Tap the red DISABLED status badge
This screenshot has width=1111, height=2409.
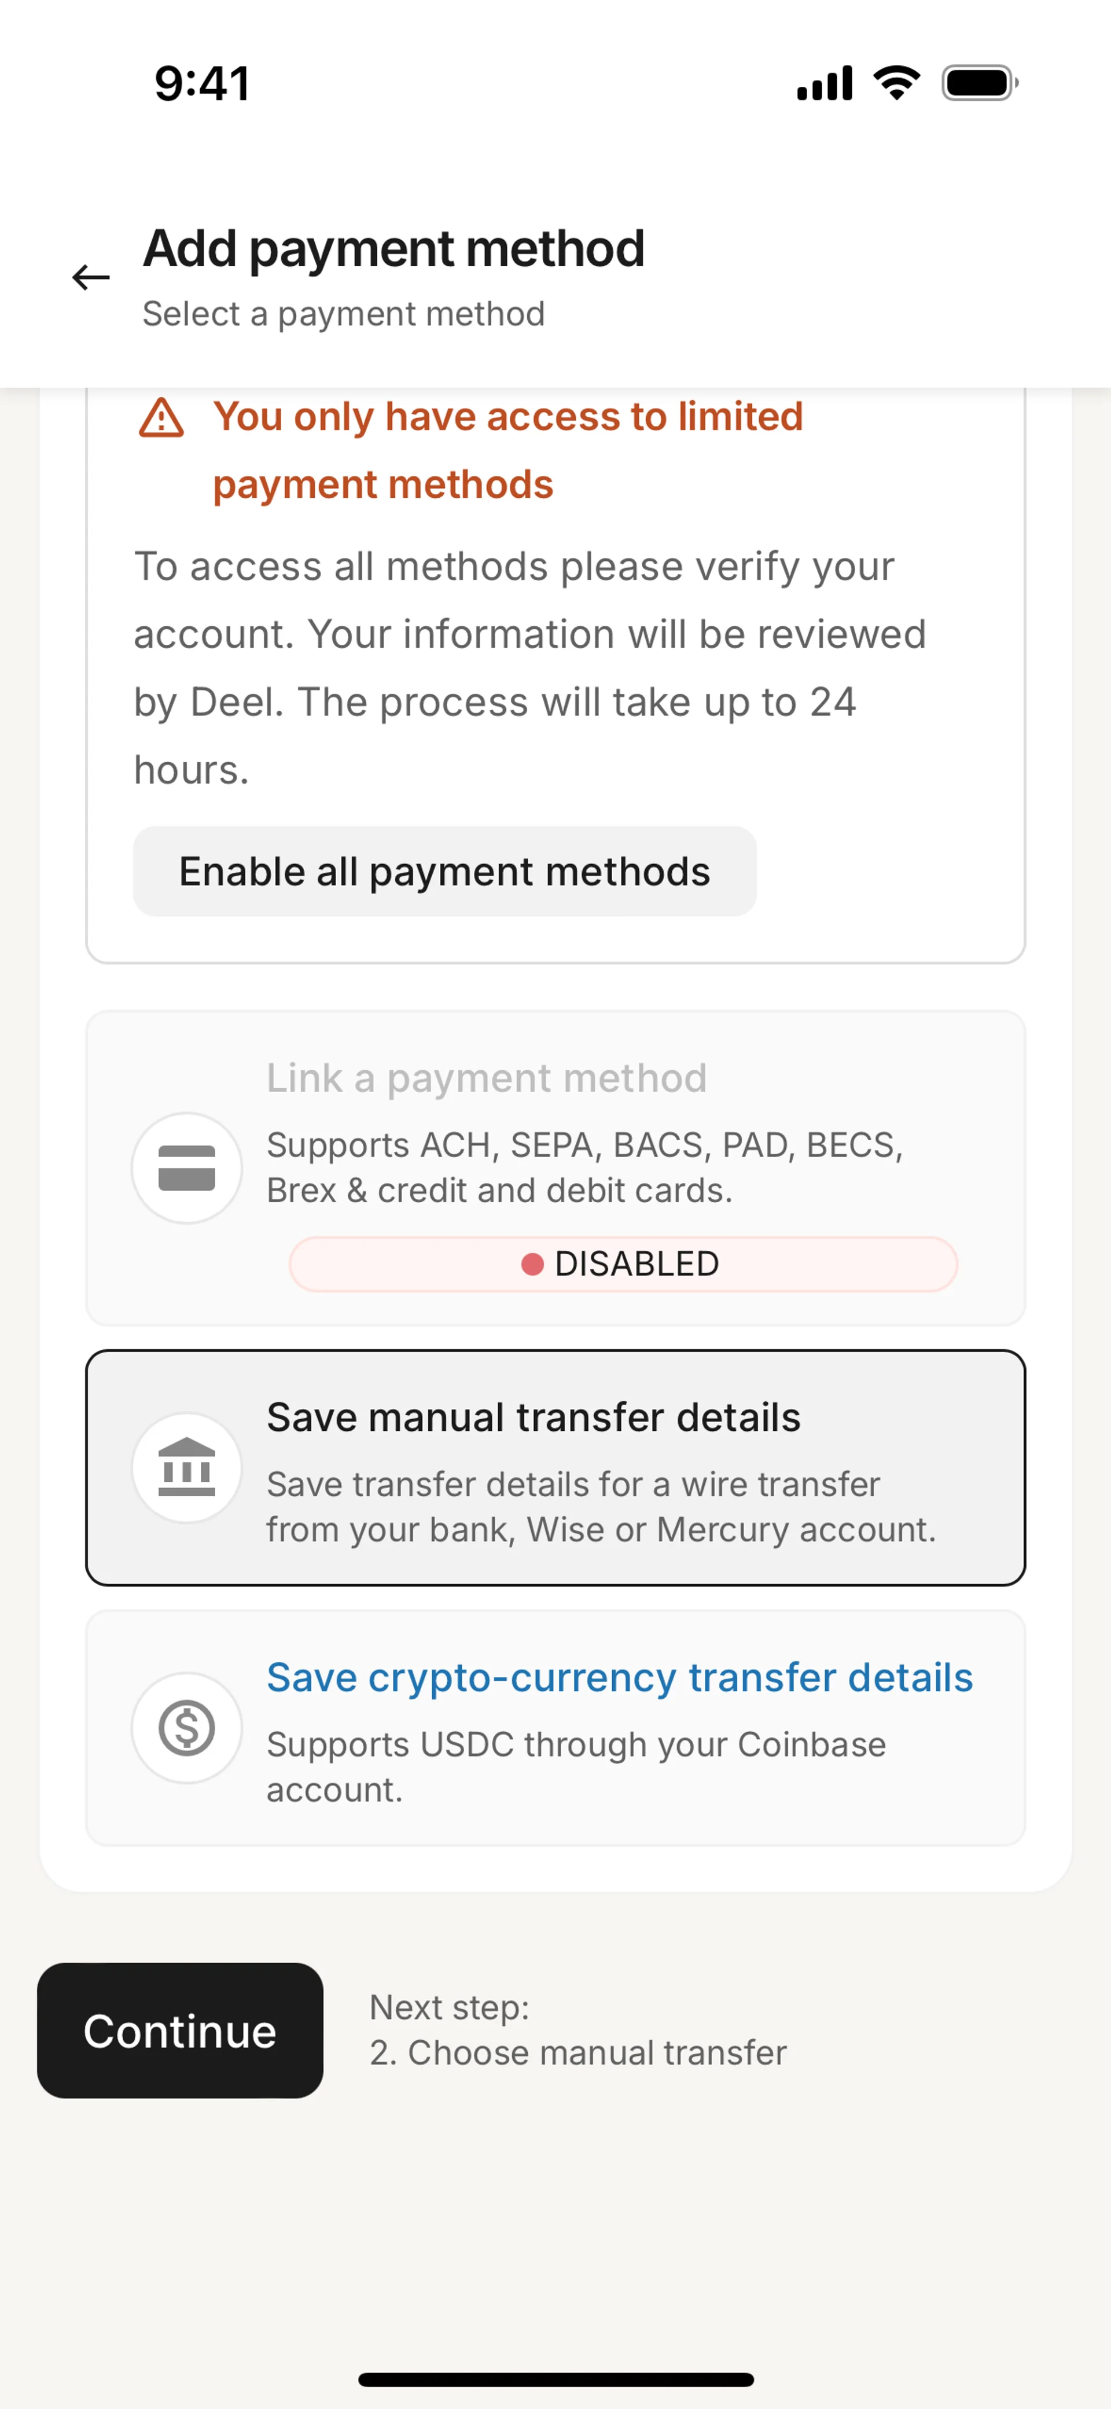point(623,1264)
